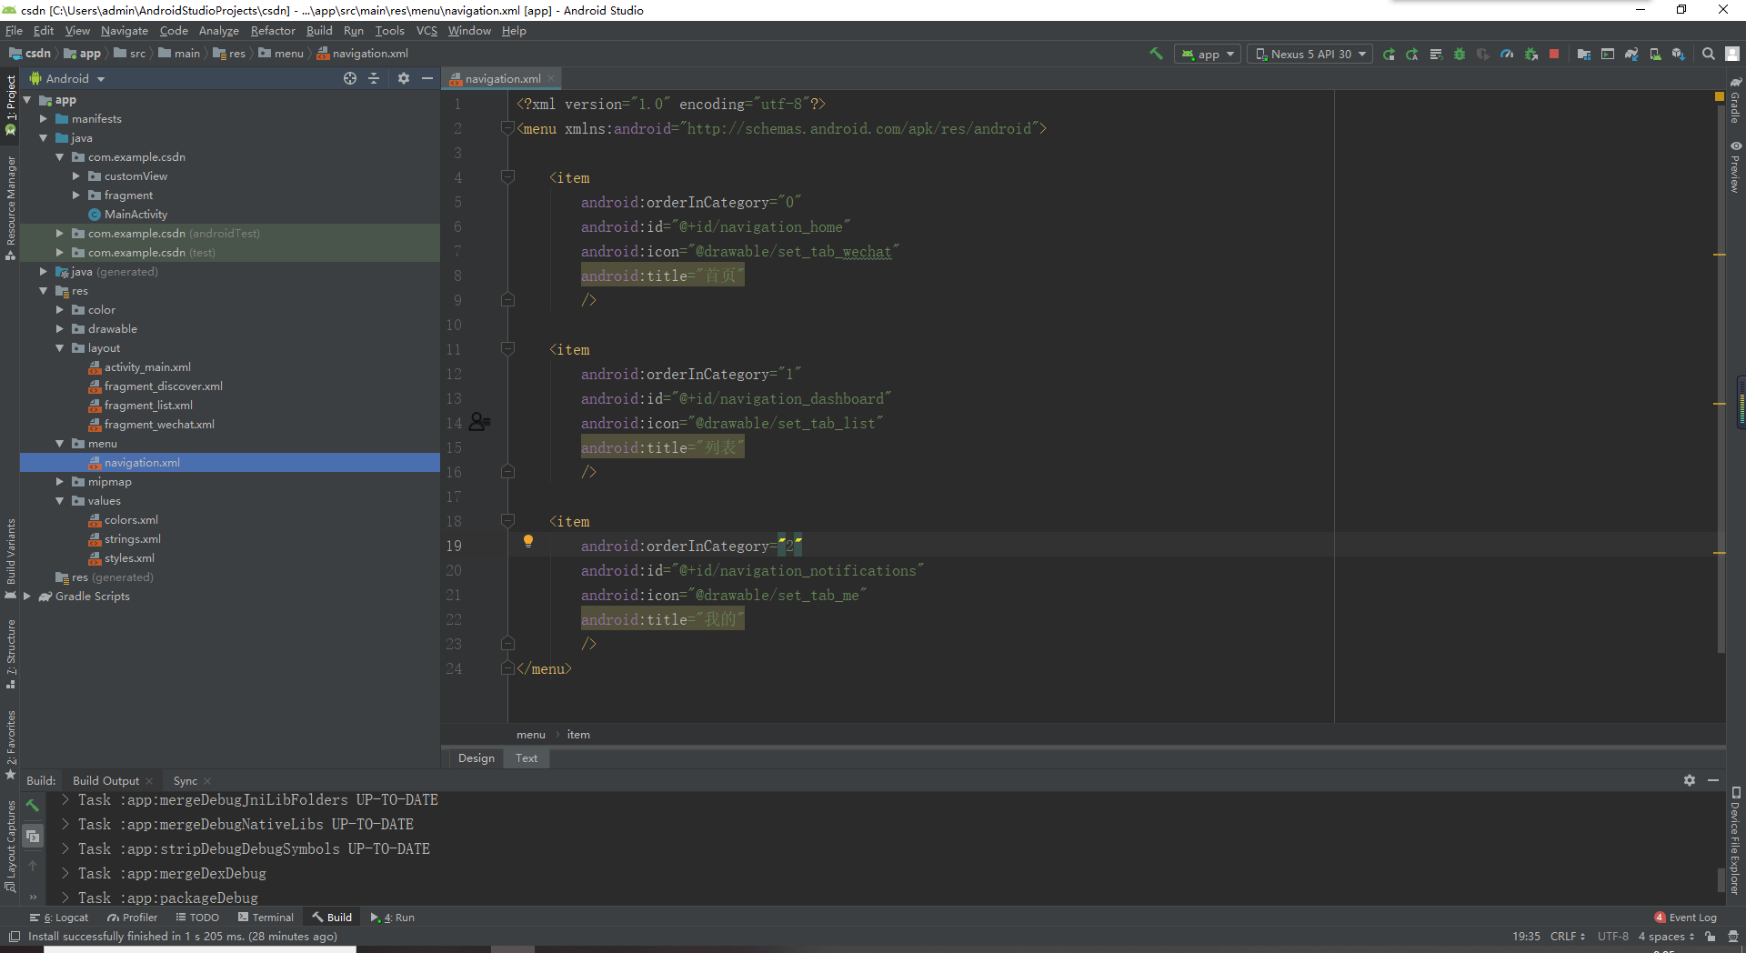This screenshot has width=1746, height=953.
Task: Sync project with Gradle files
Action: click(1631, 54)
